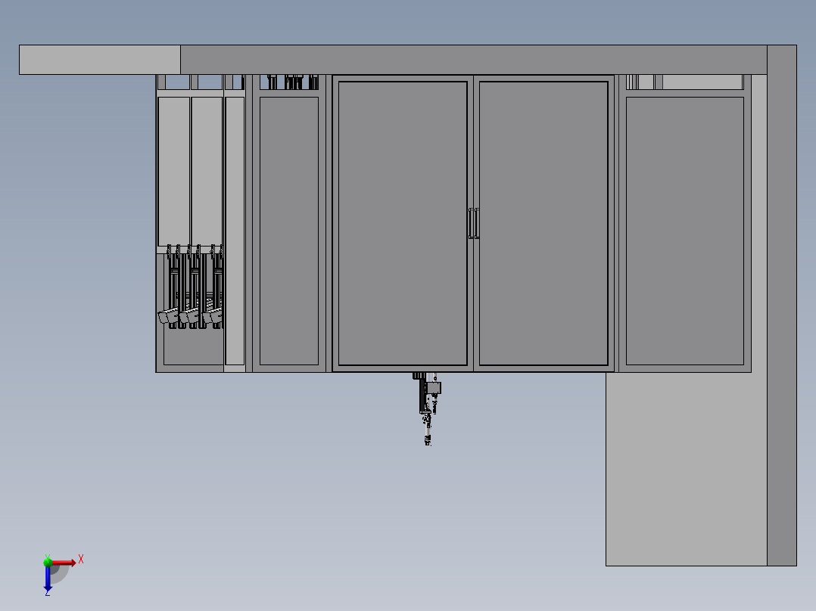Screen dimensions: 816x611
Task: Select the left door panel of the double door
Action: [x=403, y=223]
